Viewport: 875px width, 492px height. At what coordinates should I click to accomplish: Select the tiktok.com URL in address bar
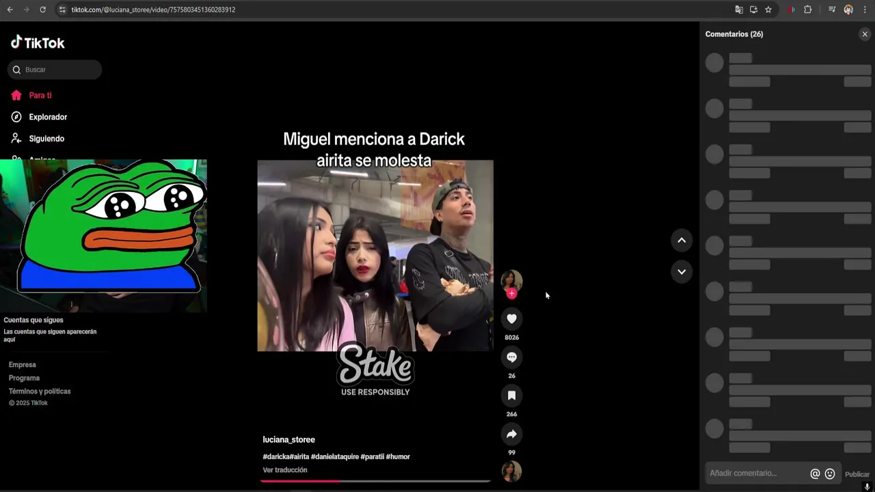(153, 10)
